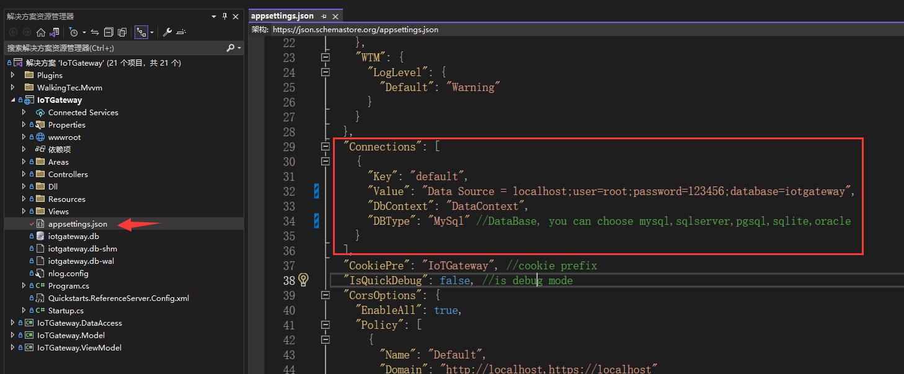Expand the Areas folder
Screen dimensions: 904x374
[24, 162]
